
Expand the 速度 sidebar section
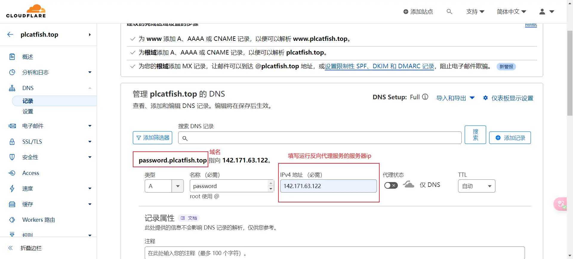[x=90, y=188]
